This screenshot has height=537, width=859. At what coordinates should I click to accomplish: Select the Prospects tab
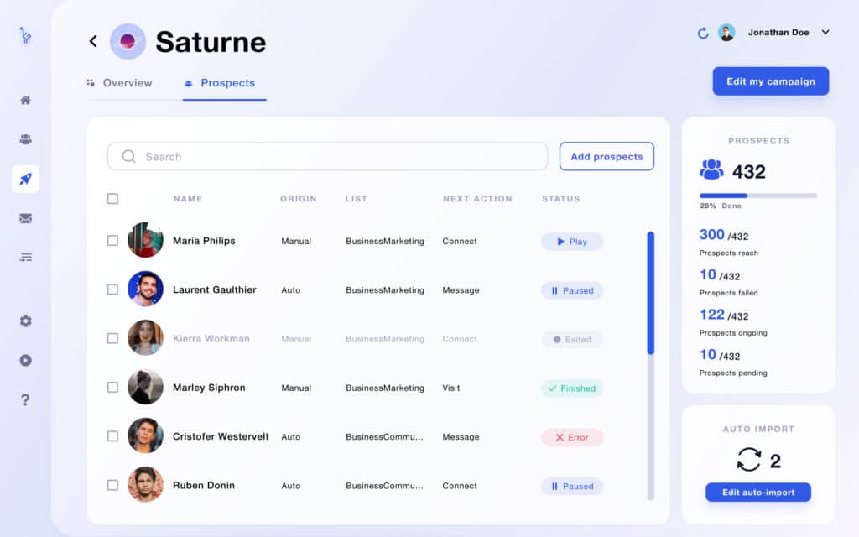[221, 83]
